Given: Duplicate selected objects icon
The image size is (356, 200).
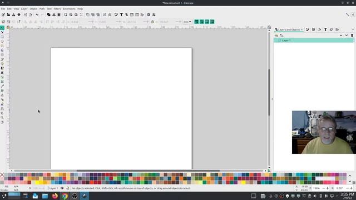Looking at the screenshot, I should pos(88,15).
